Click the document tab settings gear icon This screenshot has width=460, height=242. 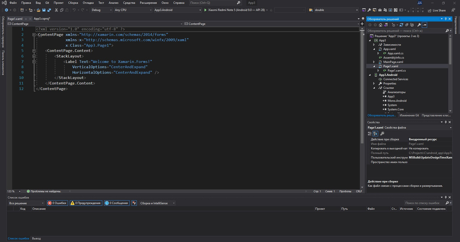363,18
